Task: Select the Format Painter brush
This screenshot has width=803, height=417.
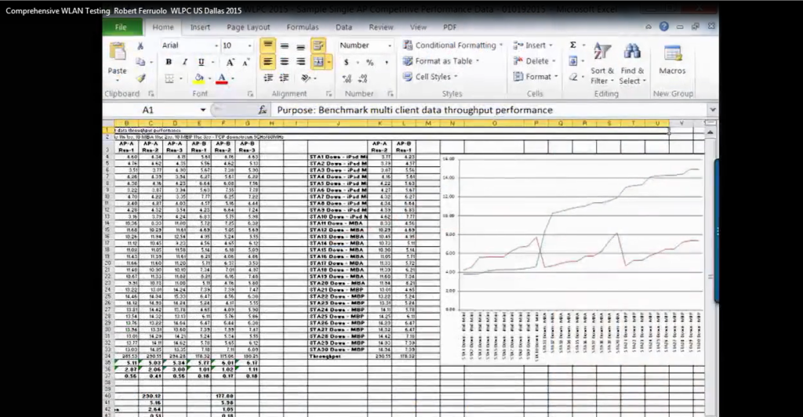Action: [140, 78]
